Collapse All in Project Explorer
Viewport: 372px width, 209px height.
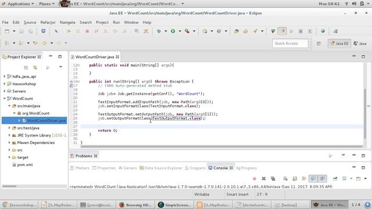[x=26, y=67]
